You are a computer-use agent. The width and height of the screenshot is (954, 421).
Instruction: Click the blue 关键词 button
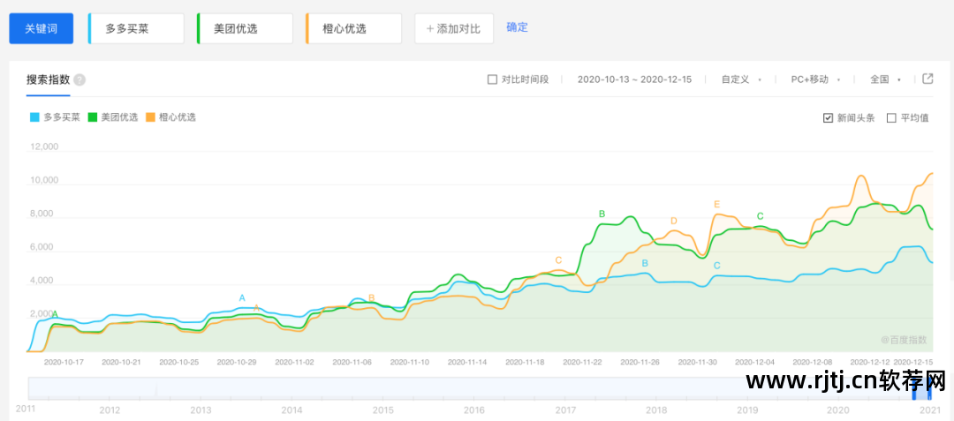click(x=42, y=28)
